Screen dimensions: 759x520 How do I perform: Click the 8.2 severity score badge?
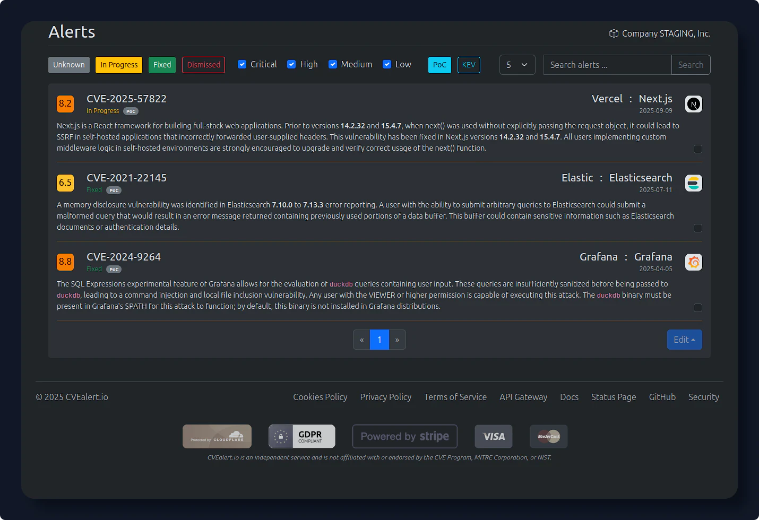(x=65, y=104)
